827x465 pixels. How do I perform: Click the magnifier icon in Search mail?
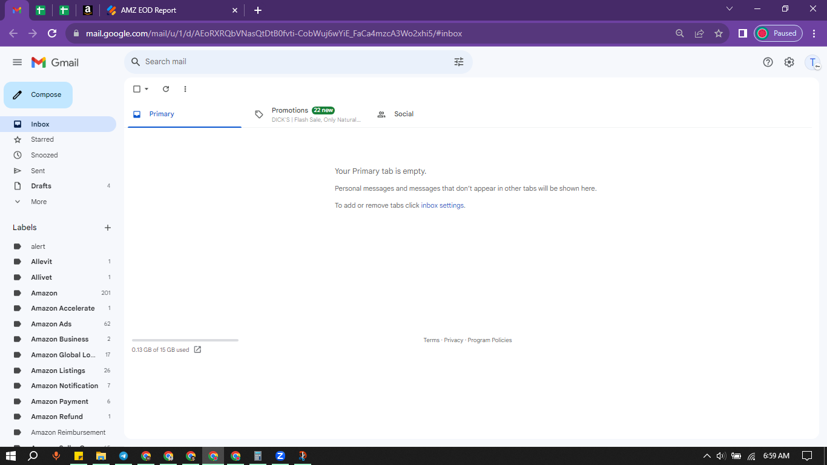click(136, 62)
